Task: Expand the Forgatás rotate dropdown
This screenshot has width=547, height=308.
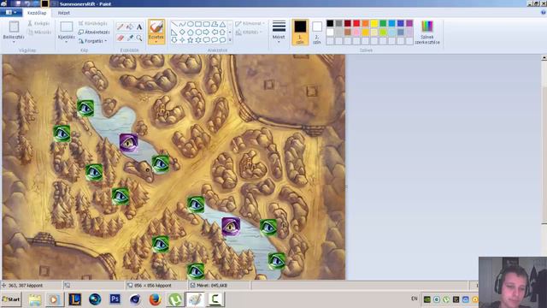Action: [x=106, y=41]
